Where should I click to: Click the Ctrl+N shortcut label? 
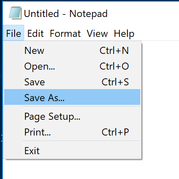click(114, 51)
